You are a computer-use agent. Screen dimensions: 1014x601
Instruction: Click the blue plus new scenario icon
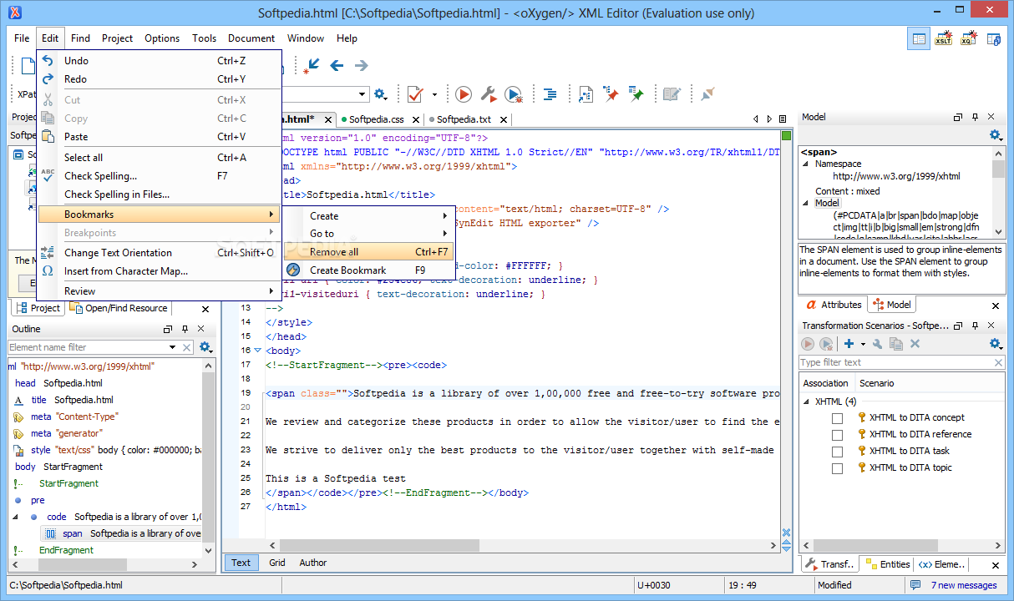pyautogui.click(x=849, y=344)
